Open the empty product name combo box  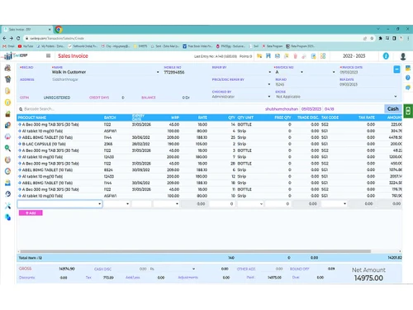tap(59, 204)
